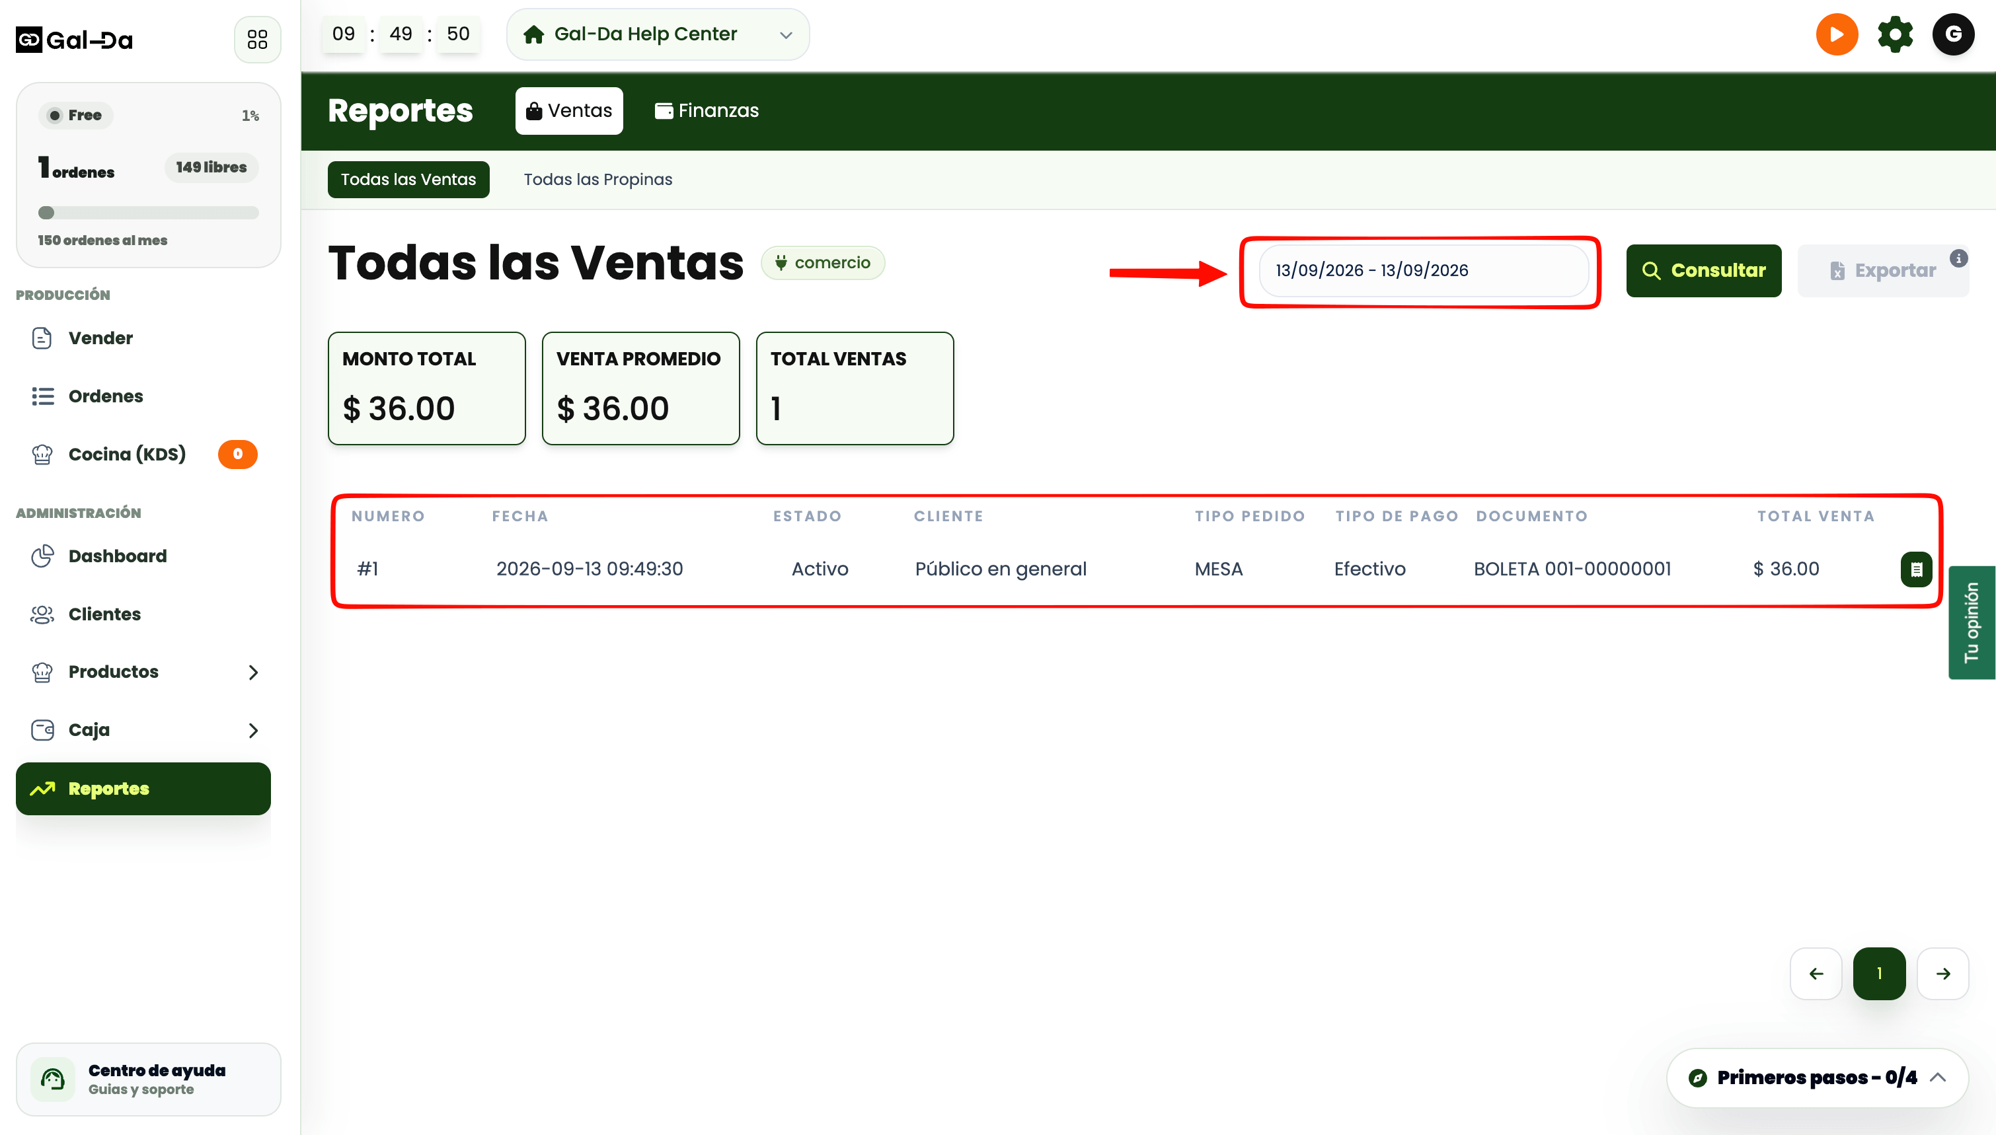
Task: Click the Exportar button
Action: [1882, 270]
